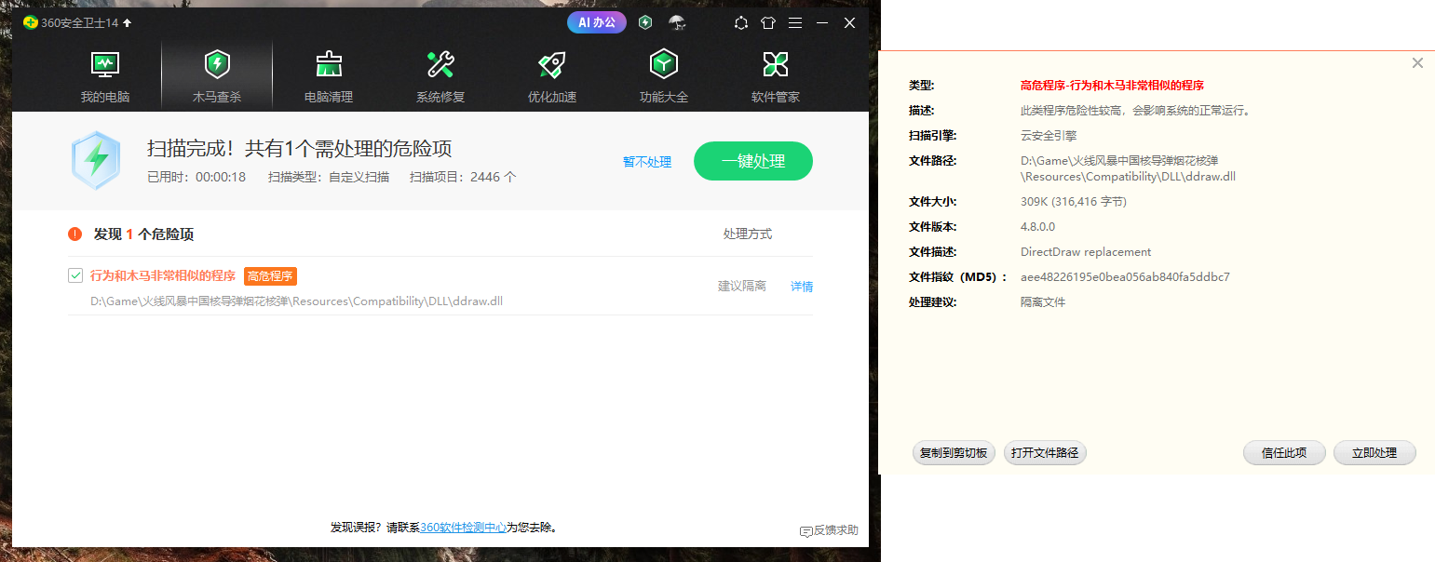
Task: Click the AI 办公 button
Action: pos(597,22)
